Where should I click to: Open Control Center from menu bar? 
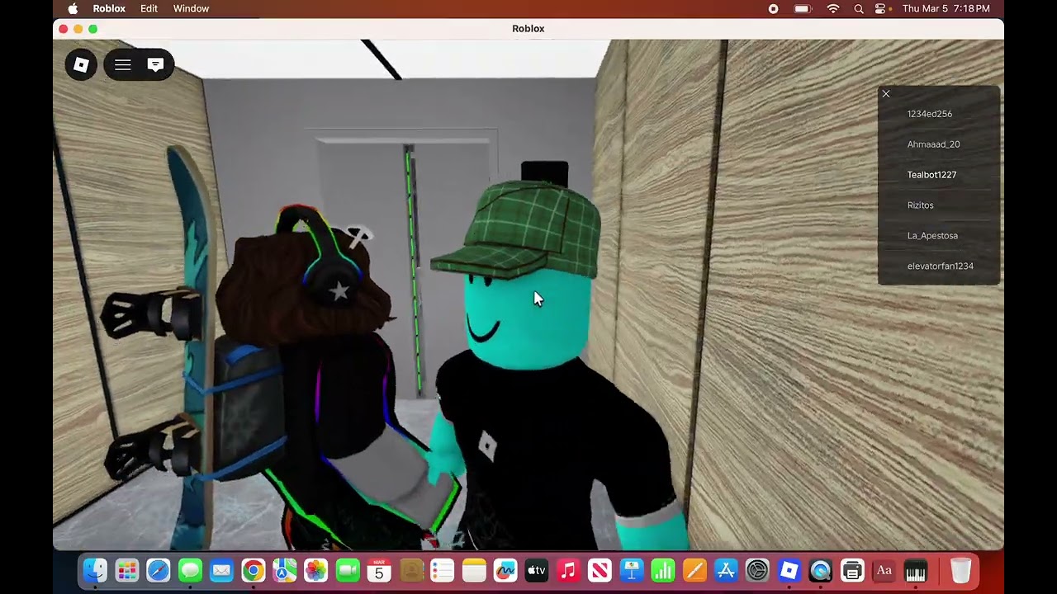click(x=880, y=8)
